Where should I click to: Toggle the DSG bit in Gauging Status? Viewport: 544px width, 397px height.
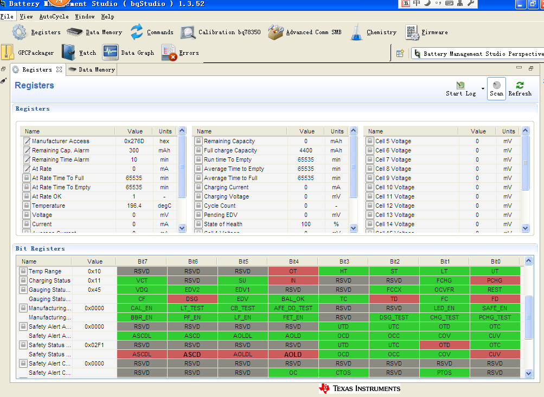point(192,299)
